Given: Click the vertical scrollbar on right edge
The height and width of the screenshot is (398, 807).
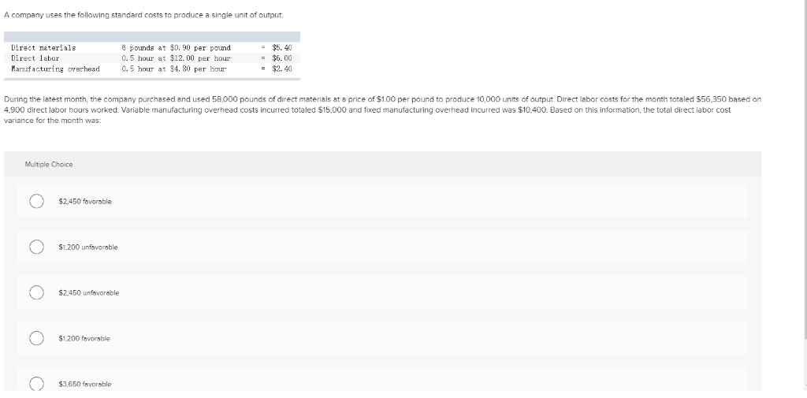Looking at the screenshot, I should click(805, 170).
